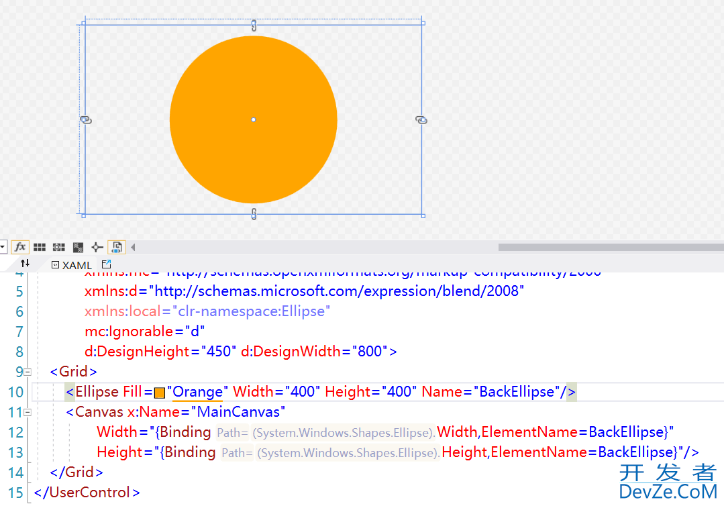Click the Path= inline hint on line 12
This screenshot has width=724, height=506.
click(233, 433)
